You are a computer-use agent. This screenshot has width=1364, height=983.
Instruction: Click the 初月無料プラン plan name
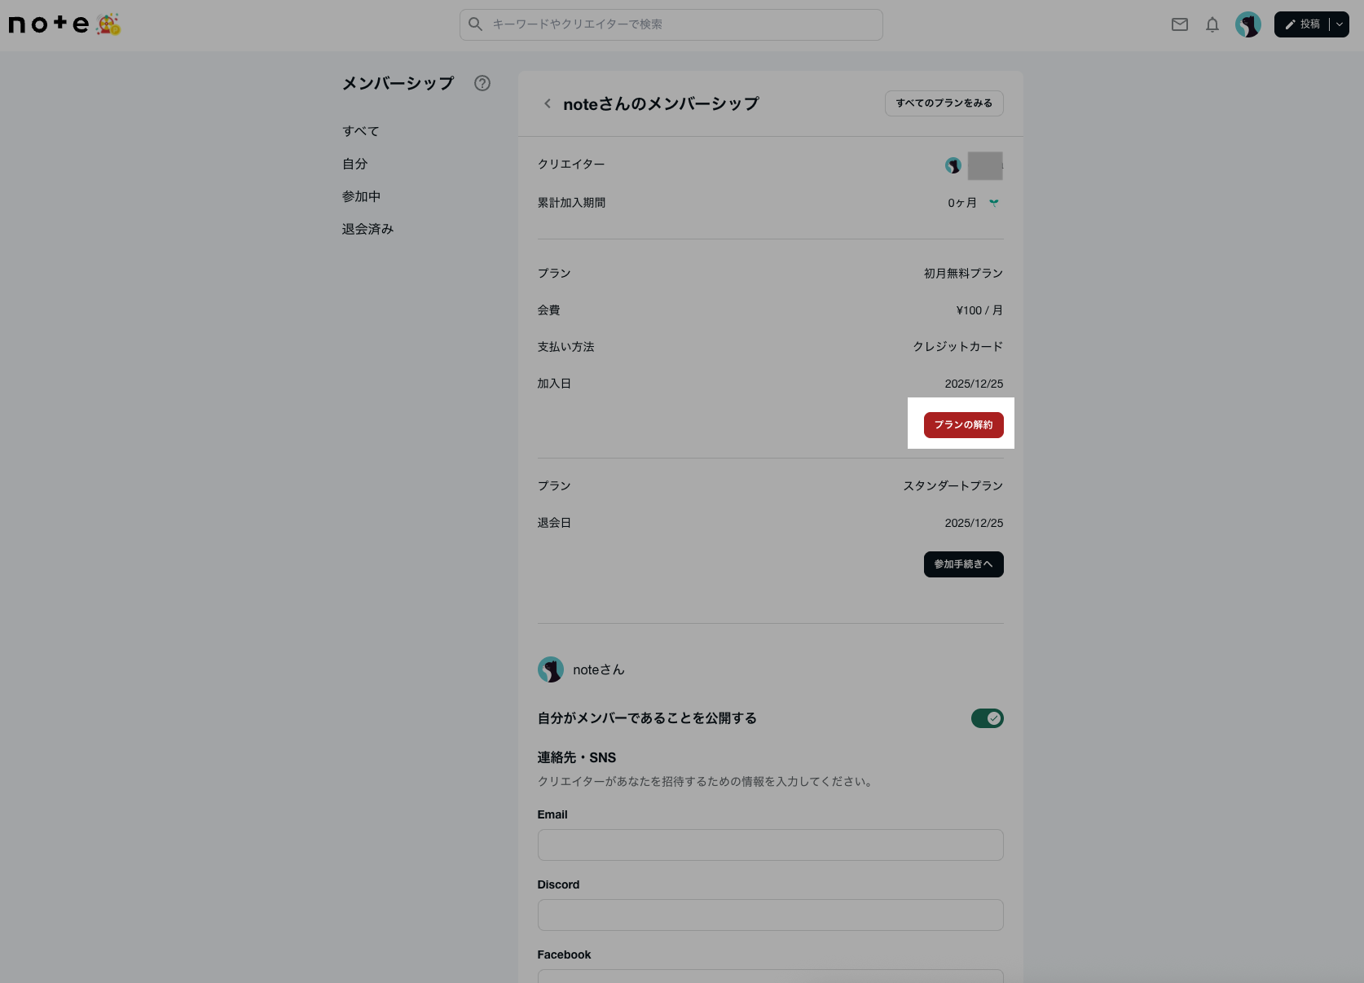[964, 274]
